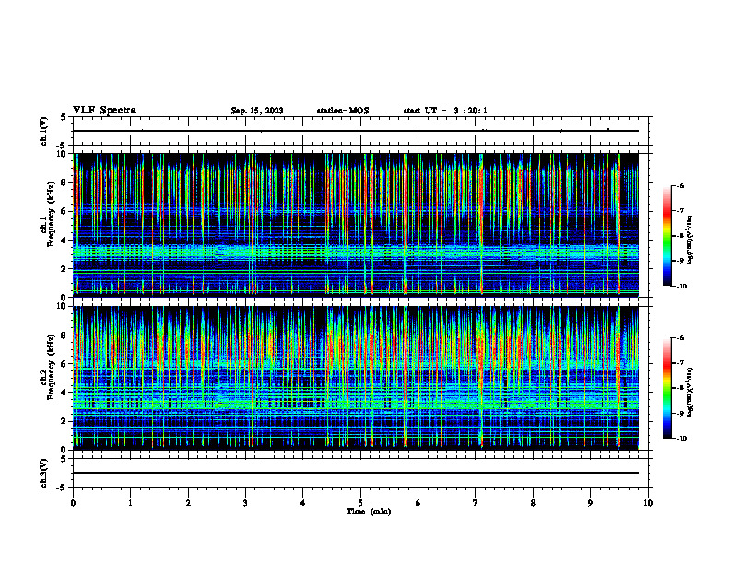The width and height of the screenshot is (730, 564).
Task: Click the ch.1 color bar "log(PSD)" label
Action: pyautogui.click(x=690, y=241)
